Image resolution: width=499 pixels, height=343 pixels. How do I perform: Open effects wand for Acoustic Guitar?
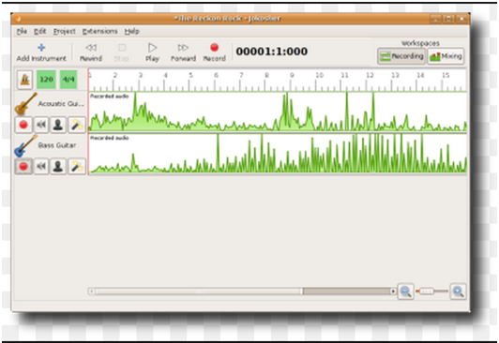click(x=77, y=125)
